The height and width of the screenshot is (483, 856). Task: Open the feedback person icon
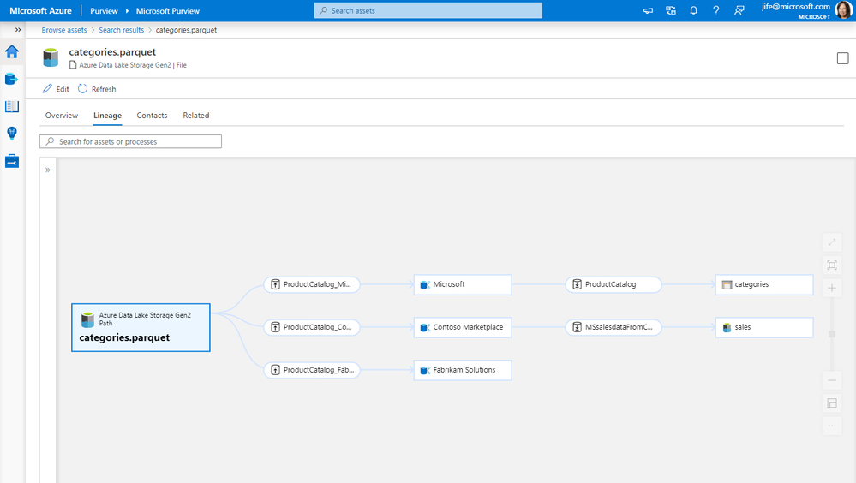coord(739,10)
